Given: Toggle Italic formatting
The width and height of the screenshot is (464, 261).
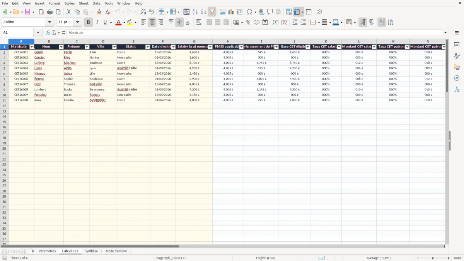Looking at the screenshot, I should 97,22.
